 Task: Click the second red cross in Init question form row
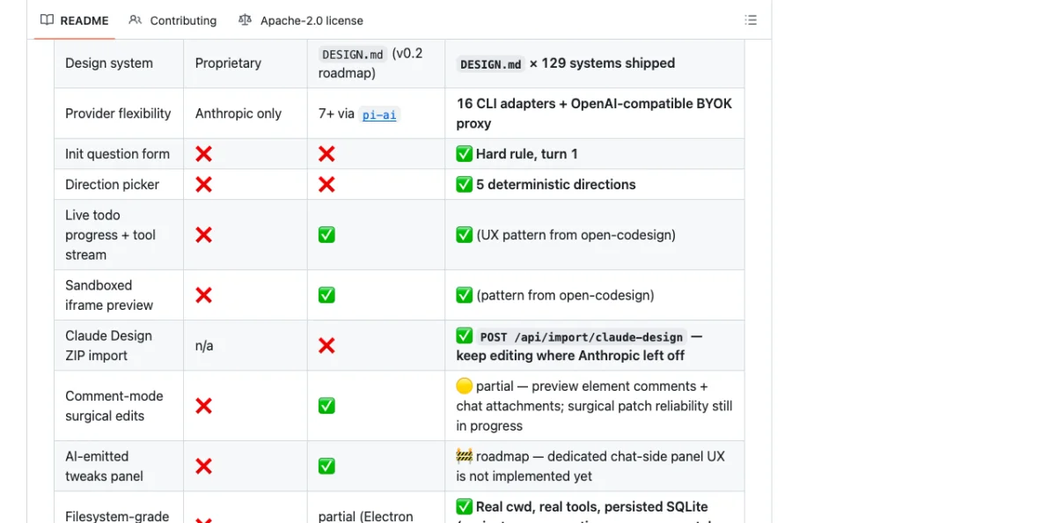pyautogui.click(x=326, y=154)
